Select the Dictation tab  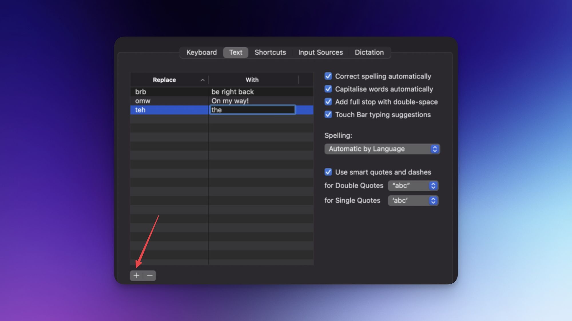tap(369, 53)
